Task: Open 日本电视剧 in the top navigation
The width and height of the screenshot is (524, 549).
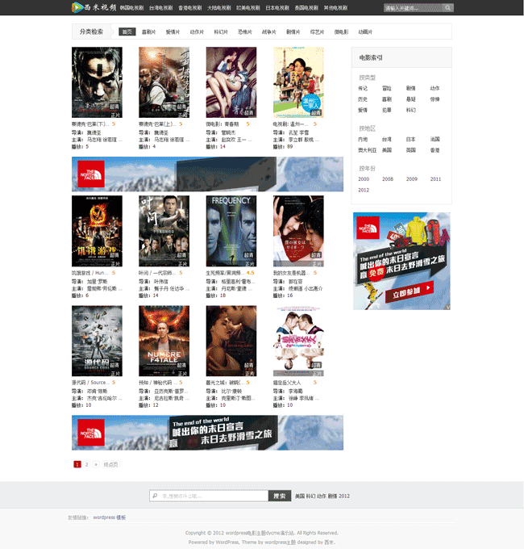Action: (x=277, y=8)
